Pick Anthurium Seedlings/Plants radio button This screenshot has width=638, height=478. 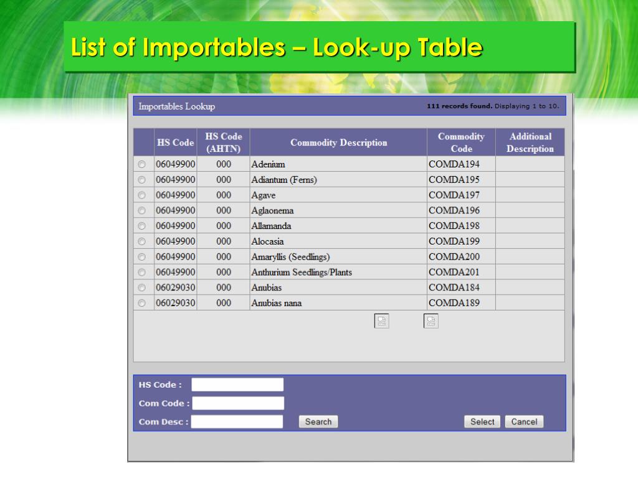(141, 273)
